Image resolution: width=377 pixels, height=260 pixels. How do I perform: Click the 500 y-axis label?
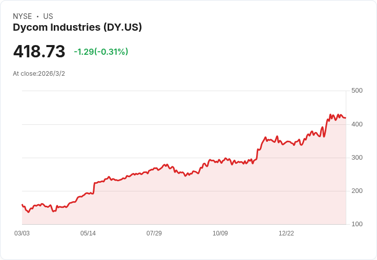coord(357,91)
